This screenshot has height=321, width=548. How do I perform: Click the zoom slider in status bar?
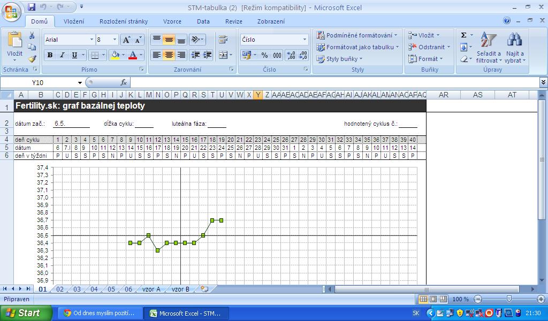coord(508,299)
